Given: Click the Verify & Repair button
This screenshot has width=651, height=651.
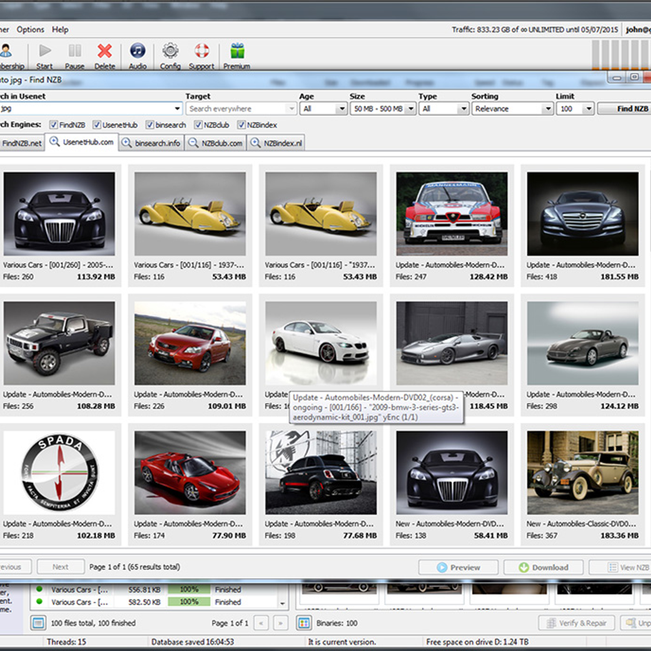Looking at the screenshot, I should click(x=577, y=623).
